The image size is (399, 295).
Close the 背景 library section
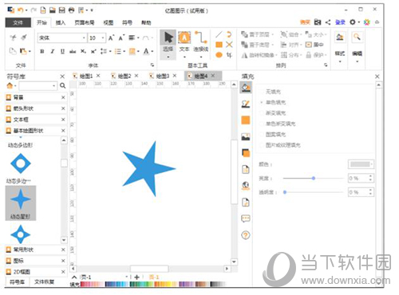pos(63,97)
